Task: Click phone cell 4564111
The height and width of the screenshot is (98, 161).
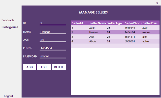Action: click(133, 37)
